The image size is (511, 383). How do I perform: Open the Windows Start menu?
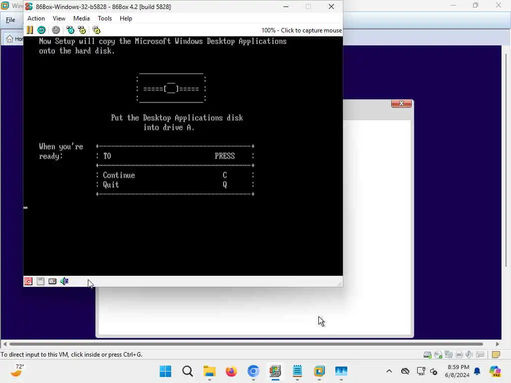(x=166, y=371)
